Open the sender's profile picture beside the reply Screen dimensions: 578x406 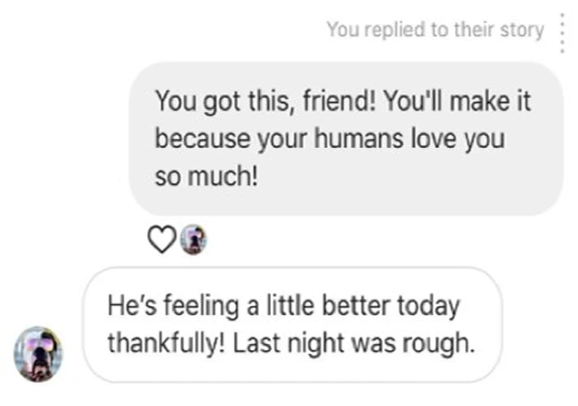click(40, 352)
